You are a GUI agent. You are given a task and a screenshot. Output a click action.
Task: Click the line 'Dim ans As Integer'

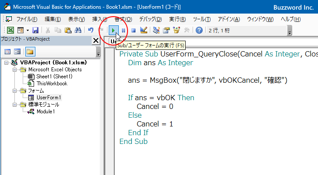point(160,63)
